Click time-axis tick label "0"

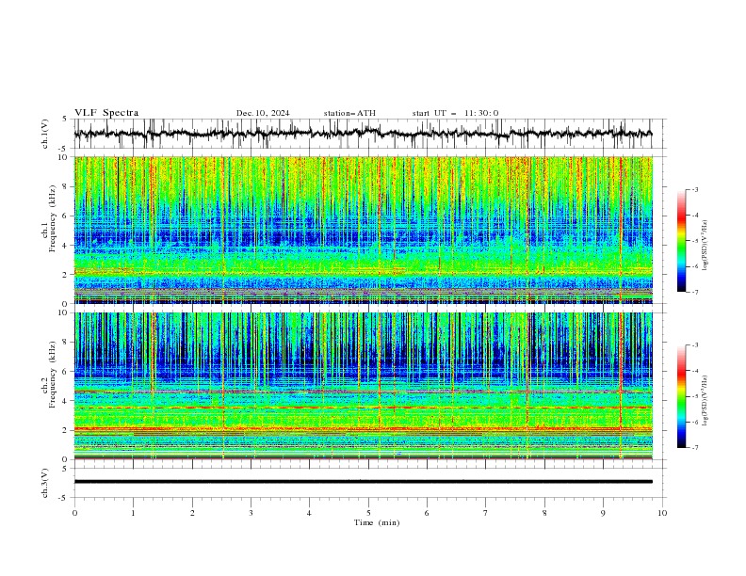coord(74,513)
